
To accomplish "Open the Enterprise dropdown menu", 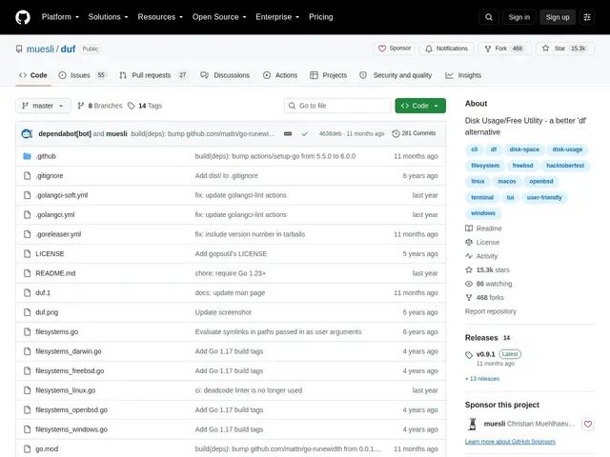I will coord(277,17).
